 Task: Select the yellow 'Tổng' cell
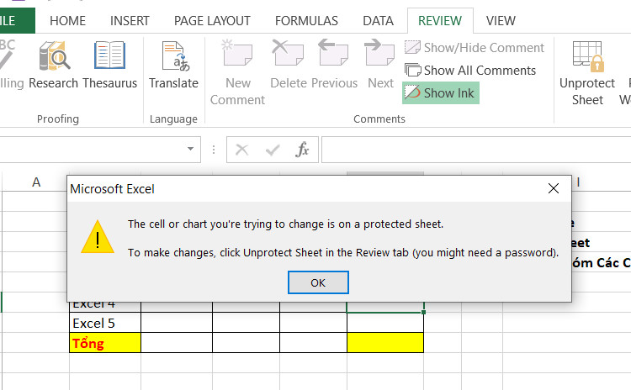[105, 343]
